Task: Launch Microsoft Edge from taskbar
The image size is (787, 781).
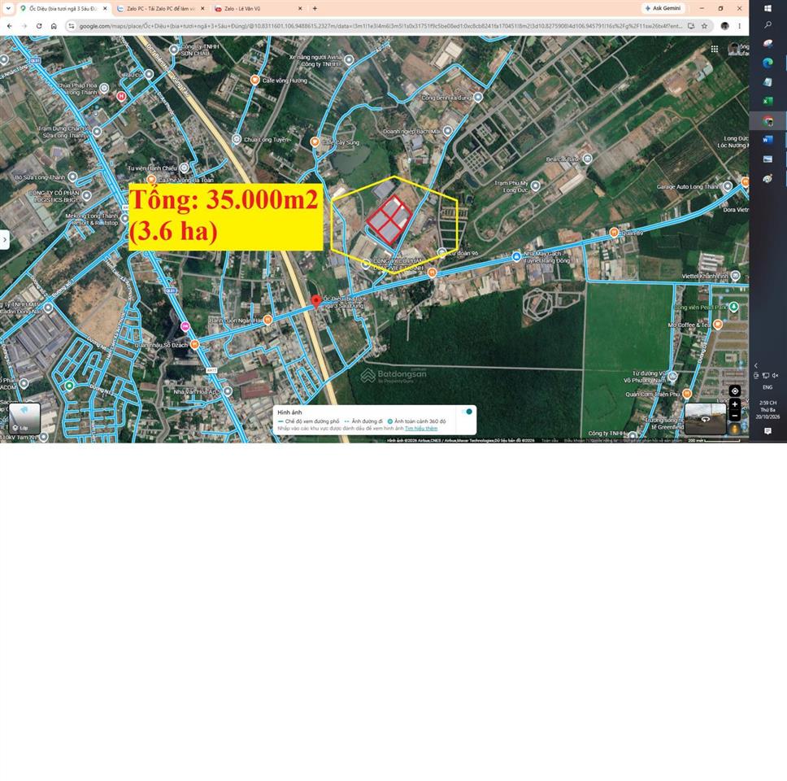Action: pyautogui.click(x=768, y=63)
